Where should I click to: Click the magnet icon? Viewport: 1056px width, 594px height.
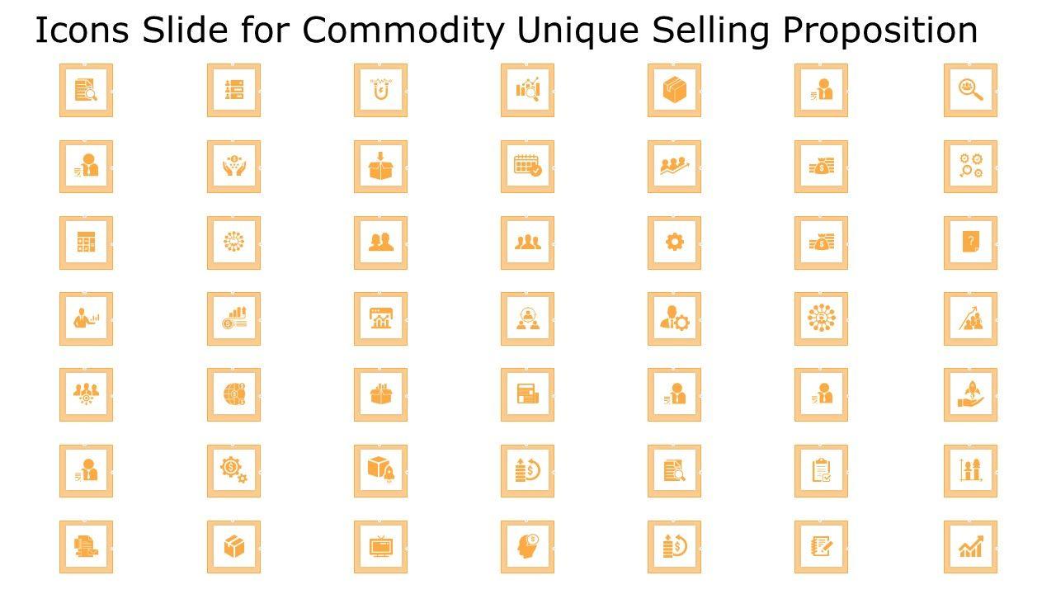[x=380, y=90]
